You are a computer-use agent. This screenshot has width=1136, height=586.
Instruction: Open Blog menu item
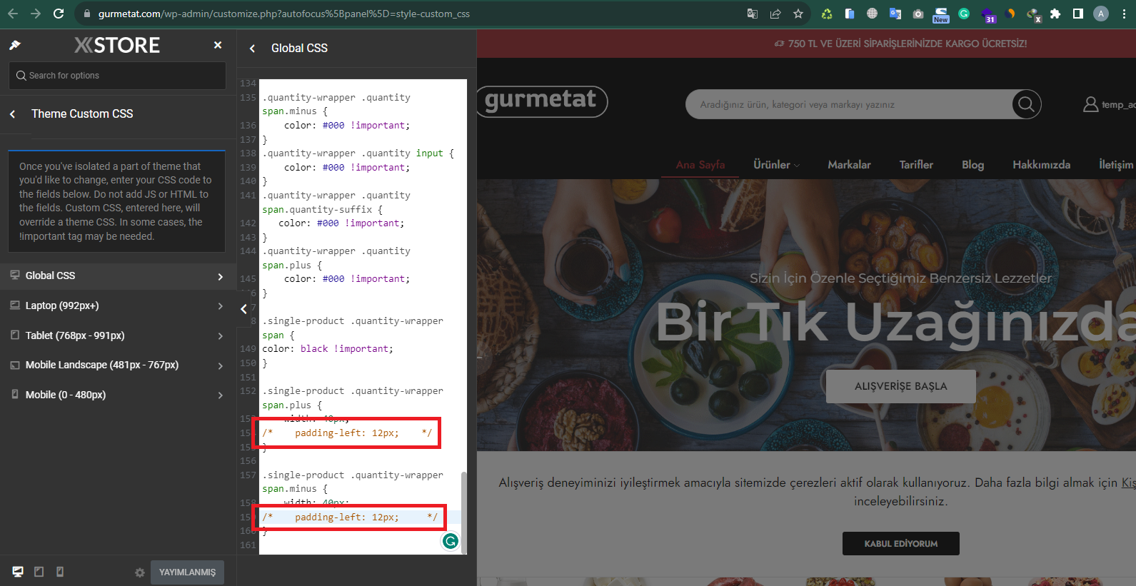972,165
